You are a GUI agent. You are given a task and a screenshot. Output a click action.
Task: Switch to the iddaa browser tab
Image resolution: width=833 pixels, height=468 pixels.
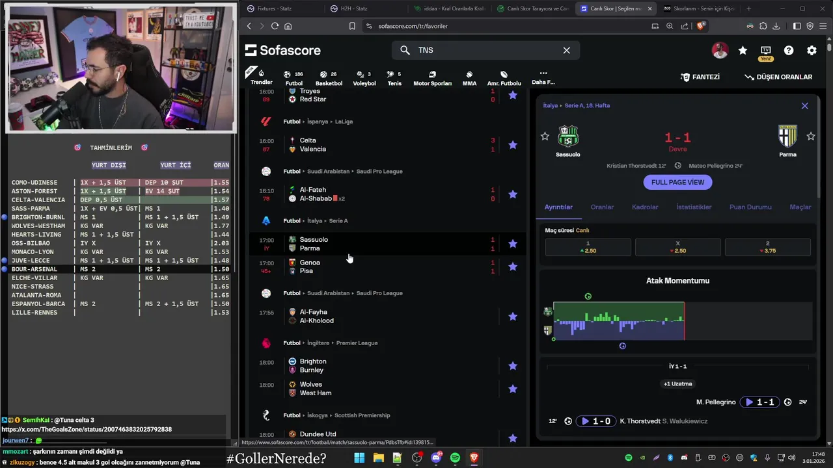pos(449,9)
